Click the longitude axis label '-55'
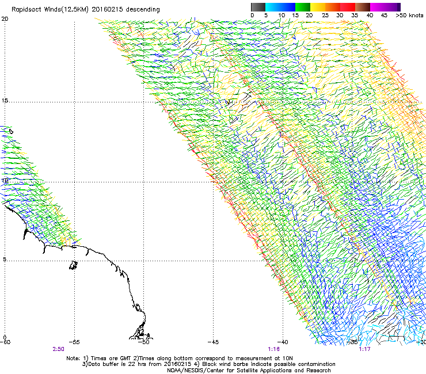The width and height of the screenshot is (426, 374). point(74,342)
